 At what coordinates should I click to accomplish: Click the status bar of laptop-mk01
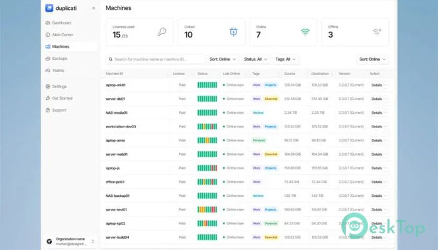click(207, 85)
